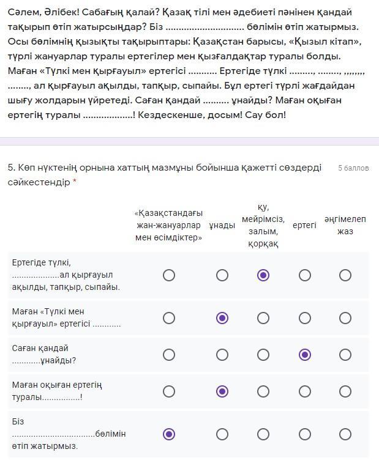Image resolution: width=379 pixels, height=474 pixels.
Task: Select 'әңгімелеп жаз' for 'Маған оқыған ертегің туралы' row
Action: click(x=345, y=391)
